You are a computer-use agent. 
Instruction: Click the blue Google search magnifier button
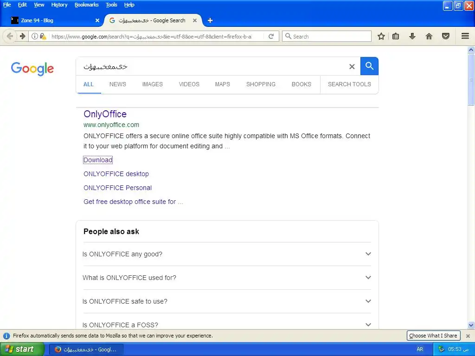click(369, 66)
